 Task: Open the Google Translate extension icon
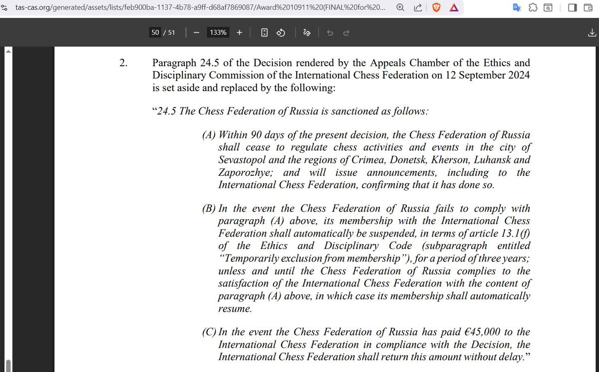tap(517, 7)
